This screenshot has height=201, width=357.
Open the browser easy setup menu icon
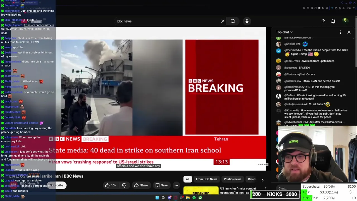coord(354,8)
